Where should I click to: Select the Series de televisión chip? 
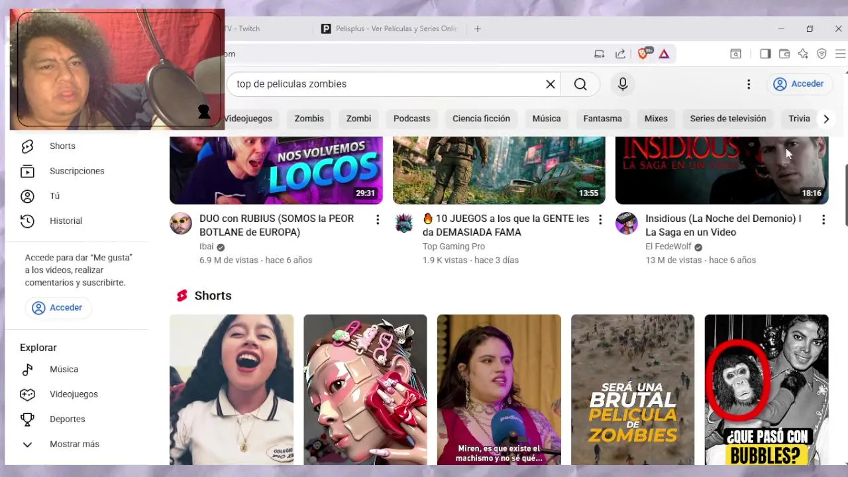click(x=727, y=119)
